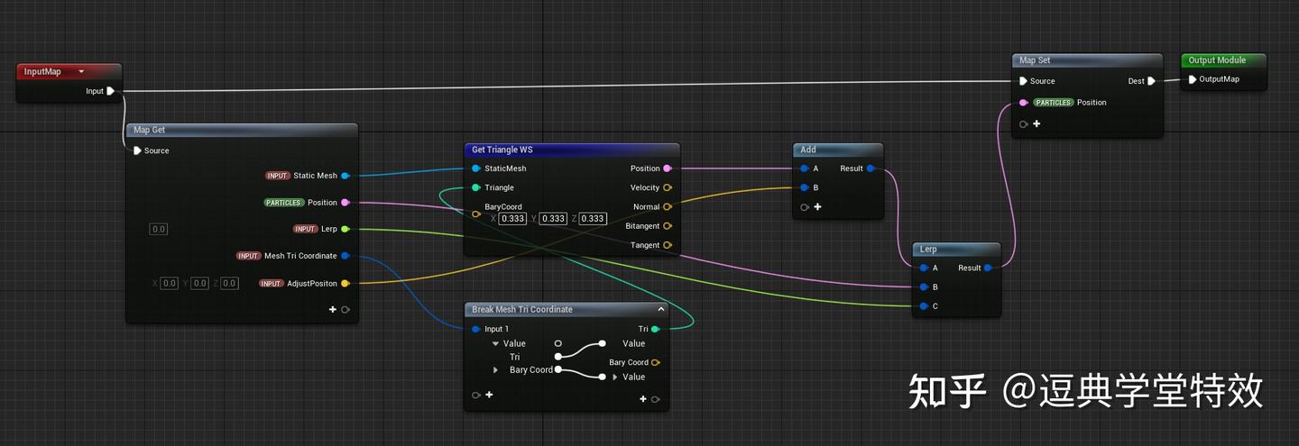Expand the Bary Coord row arrow
The image size is (1299, 446).
(495, 370)
